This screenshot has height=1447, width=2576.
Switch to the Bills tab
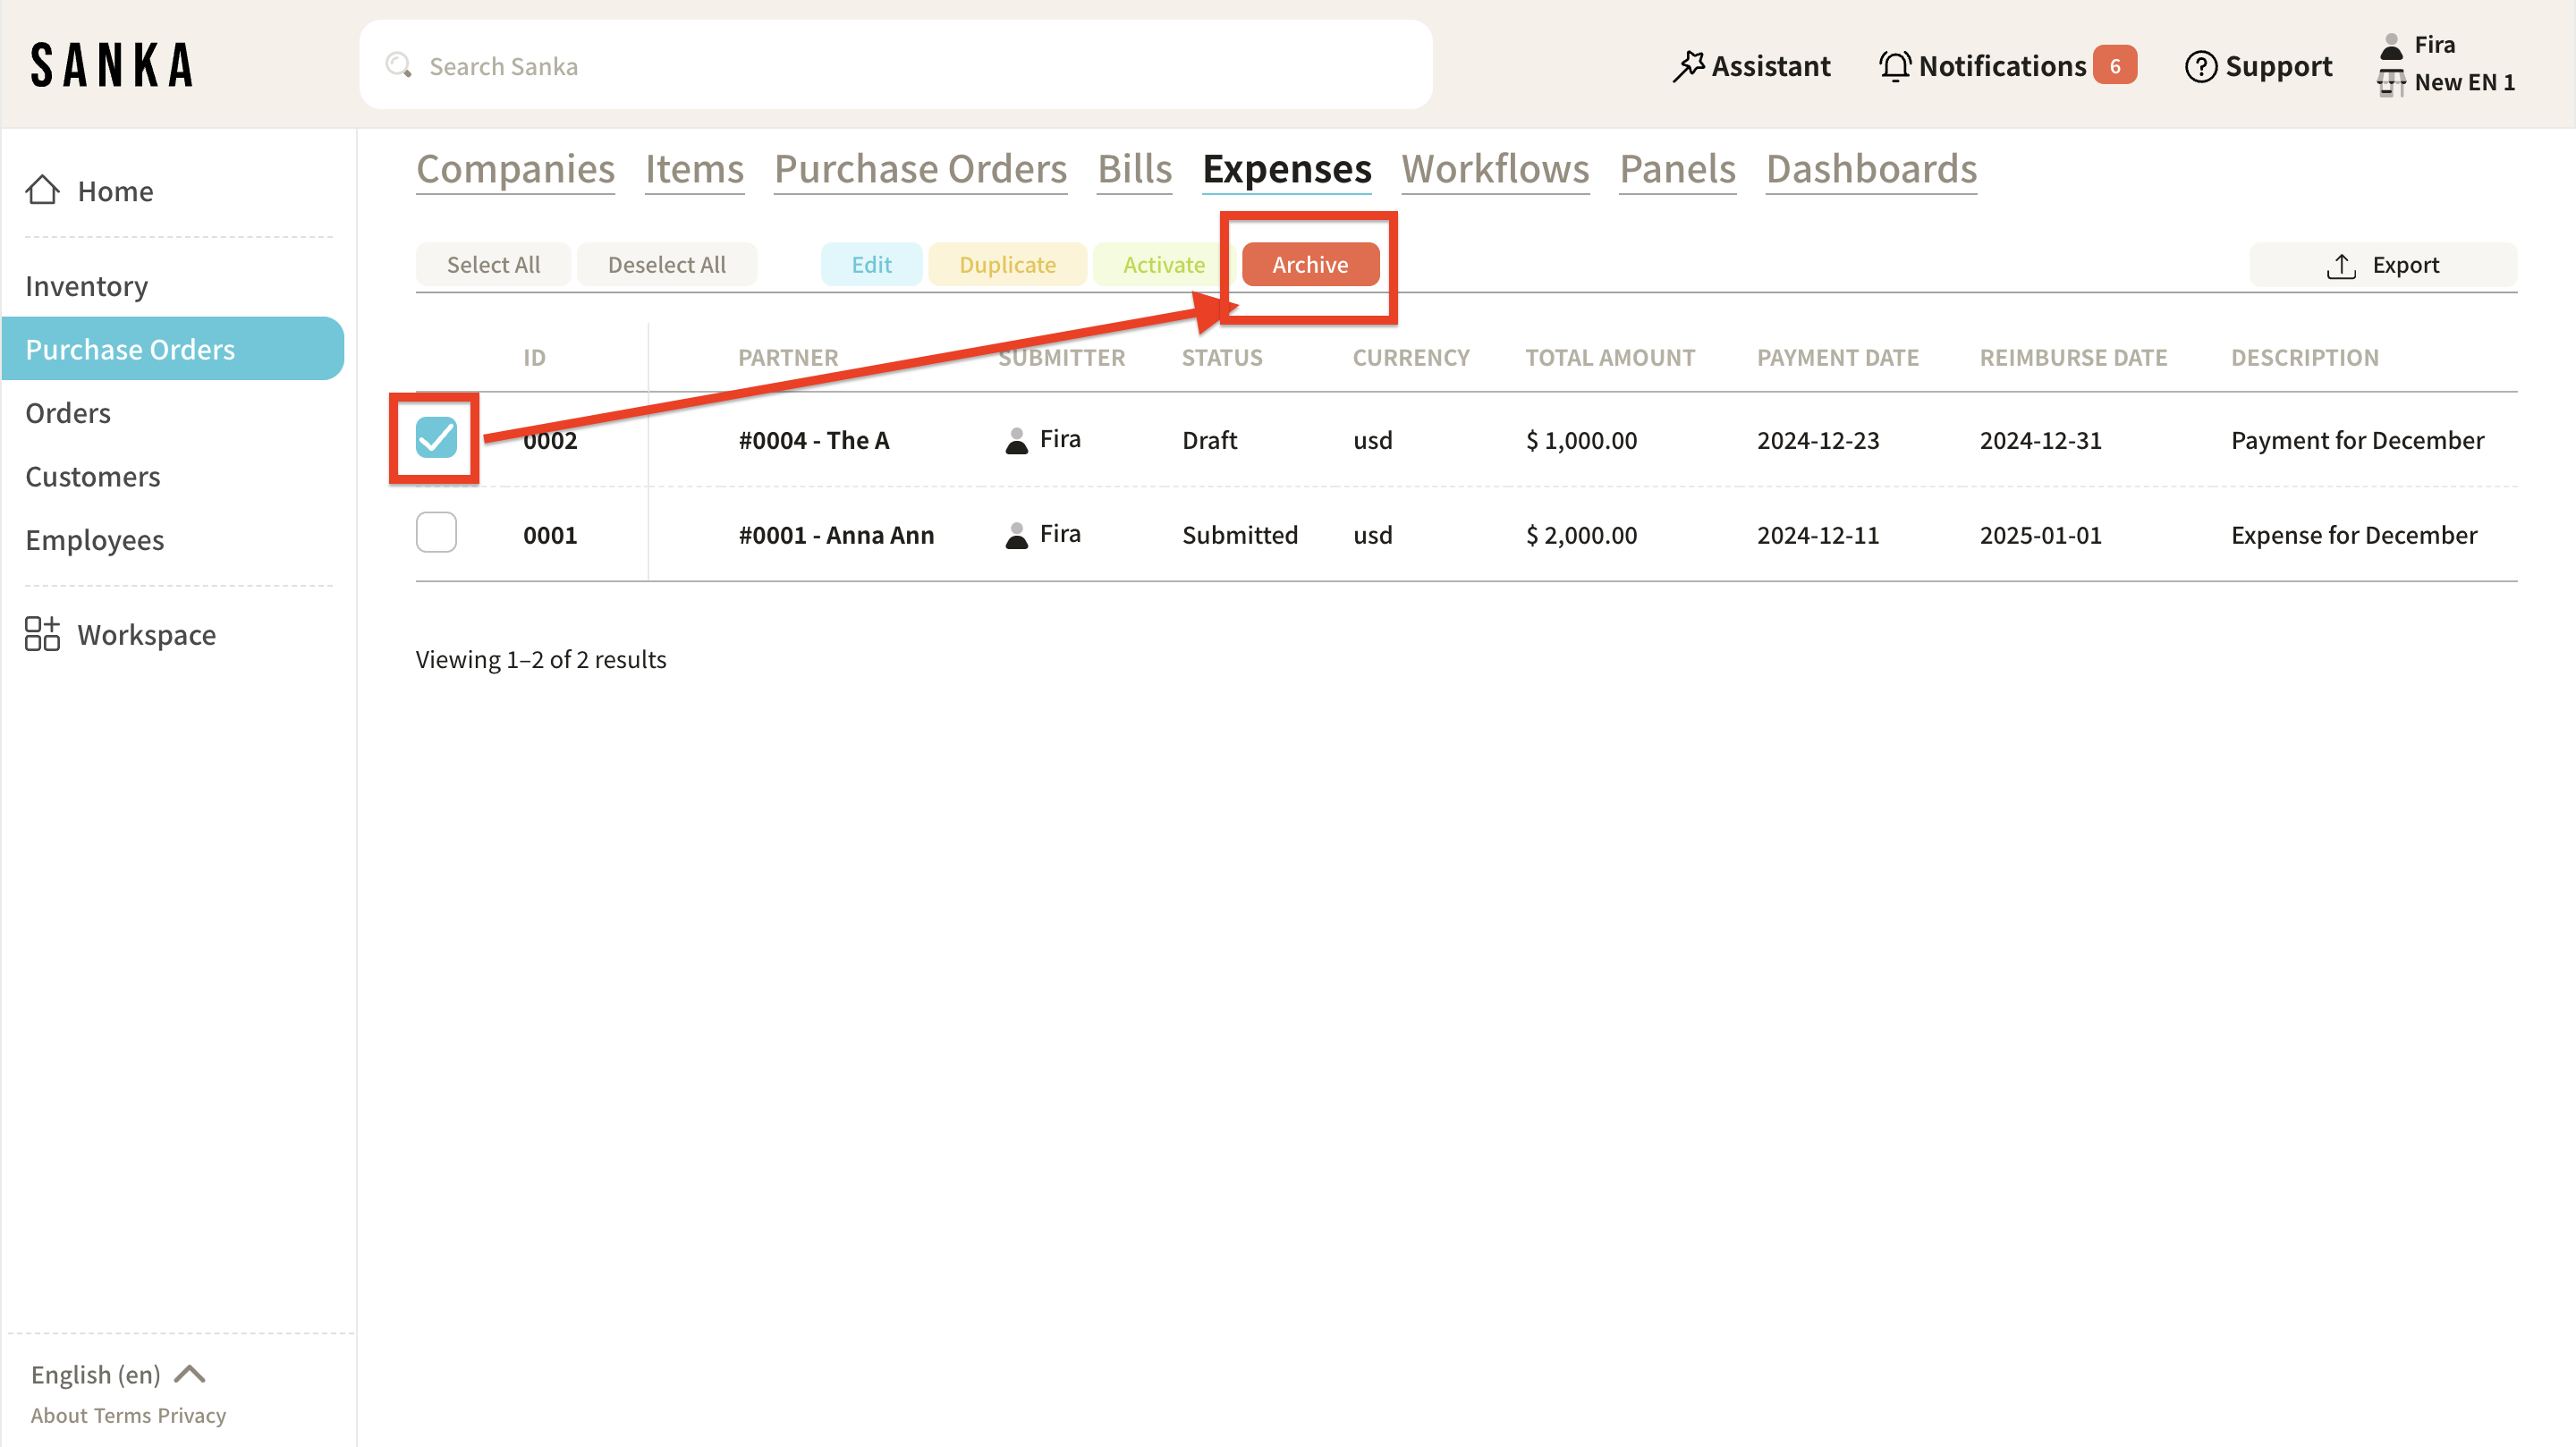click(x=1134, y=169)
